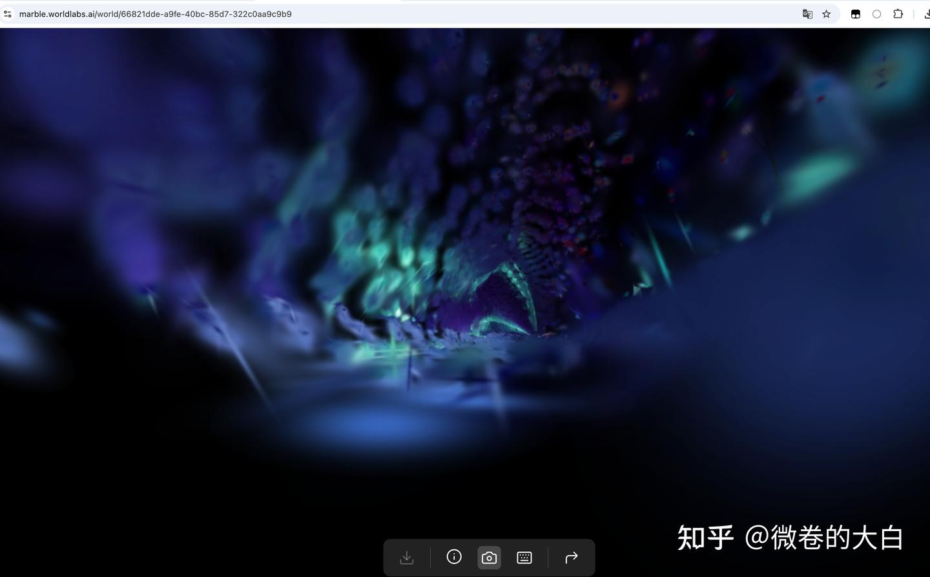Open the dark-squares extension icon
The image size is (930, 577).
tap(855, 14)
